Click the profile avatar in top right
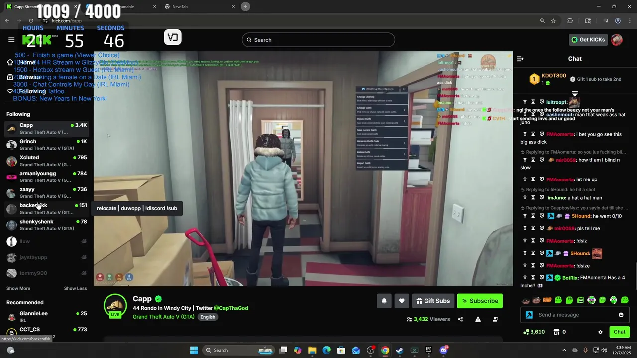 click(x=617, y=40)
